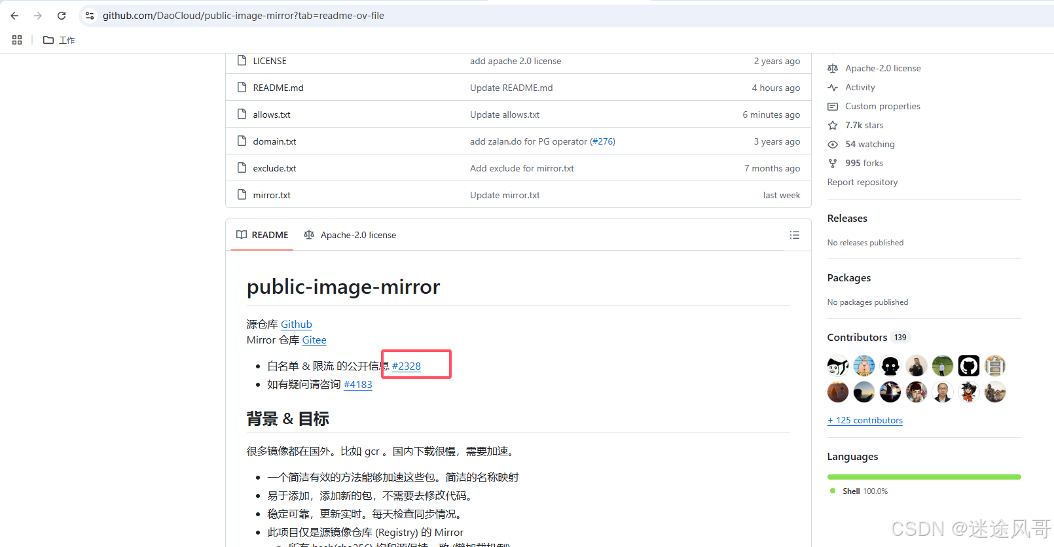The image size is (1054, 547).
Task: Open the apps grid icon in bookmarks bar
Action: 17,40
